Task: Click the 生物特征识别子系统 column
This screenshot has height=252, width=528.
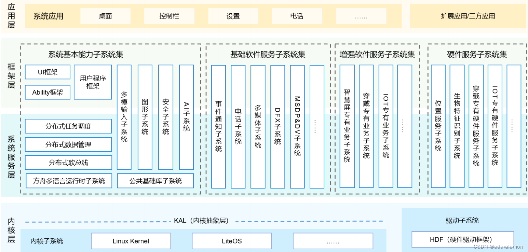Action: [x=457, y=126]
